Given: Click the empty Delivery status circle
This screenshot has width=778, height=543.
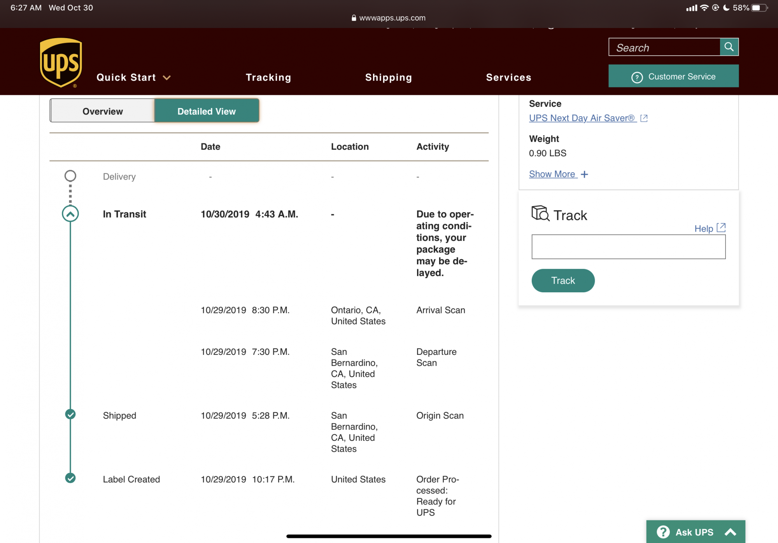Looking at the screenshot, I should click(x=70, y=176).
